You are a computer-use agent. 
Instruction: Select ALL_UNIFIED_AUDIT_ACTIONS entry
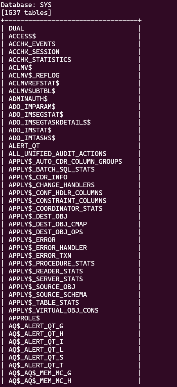[58, 154]
